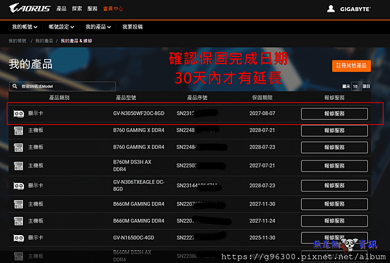Click graphics card icon for GV-N1650OC-4GD
The height and width of the screenshot is (263, 390).
(19, 238)
